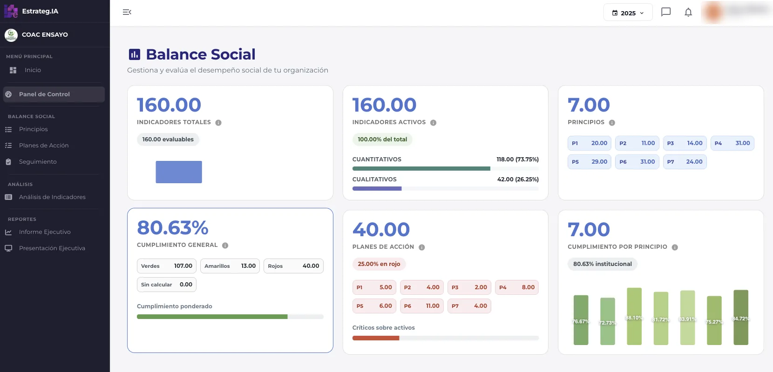Show info tooltip for Indicadores Totales
Viewport: 773px width, 372px height.
218,123
